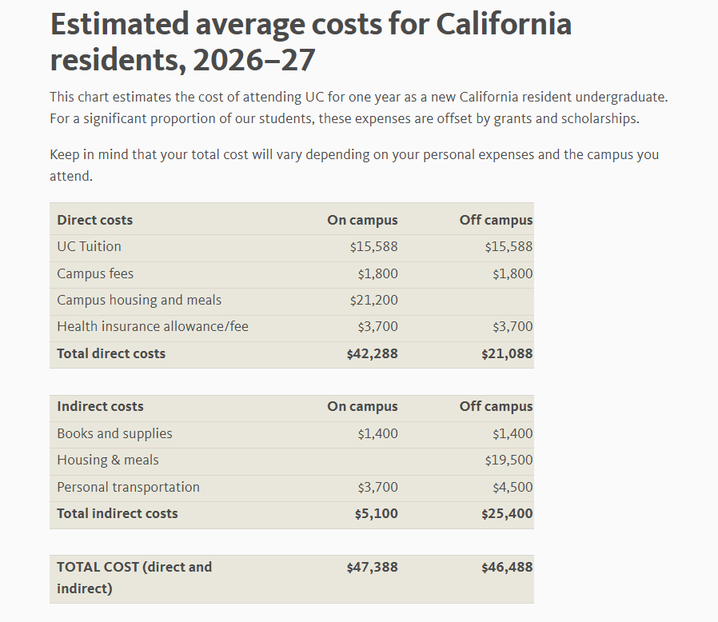
Task: Click the "Housing & meals" row label
Action: (108, 460)
